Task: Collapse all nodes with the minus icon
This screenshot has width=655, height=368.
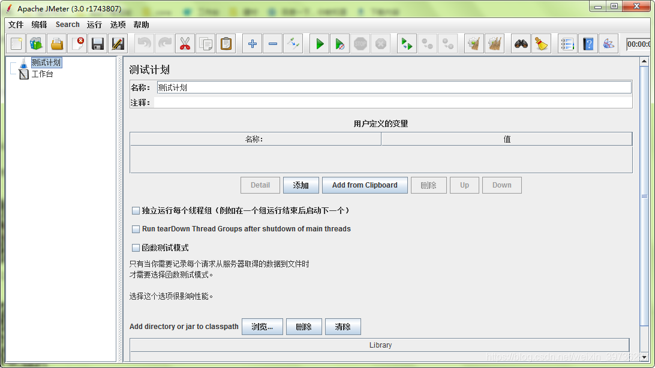Action: (x=273, y=44)
